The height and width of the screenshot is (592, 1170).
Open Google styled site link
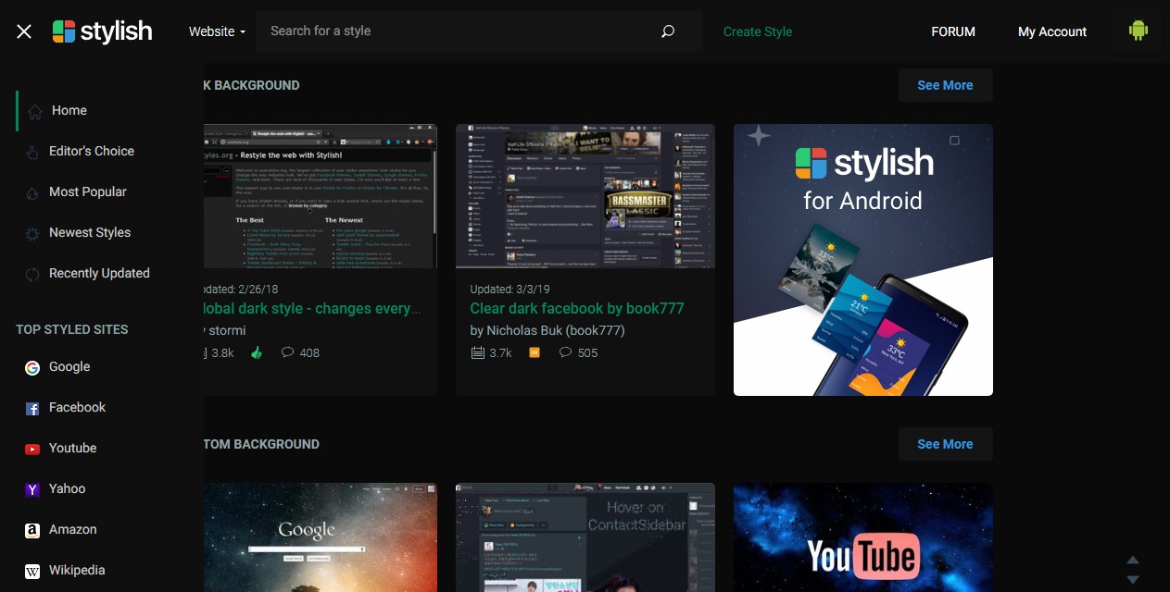click(x=69, y=366)
